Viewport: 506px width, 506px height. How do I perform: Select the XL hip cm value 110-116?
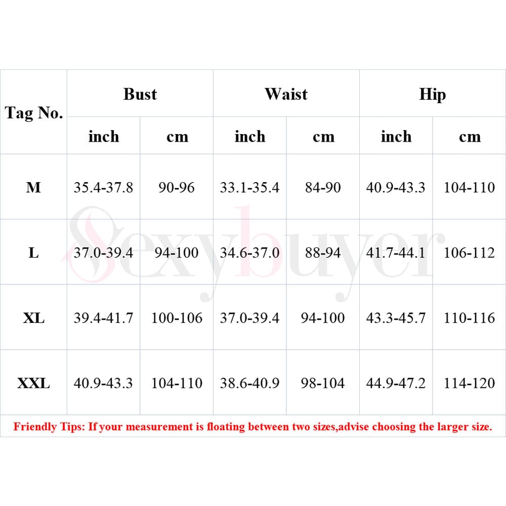click(x=469, y=318)
